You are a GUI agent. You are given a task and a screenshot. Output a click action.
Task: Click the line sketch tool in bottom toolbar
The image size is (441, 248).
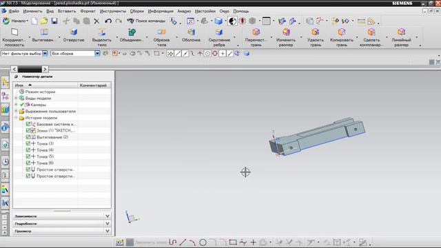(x=183, y=242)
